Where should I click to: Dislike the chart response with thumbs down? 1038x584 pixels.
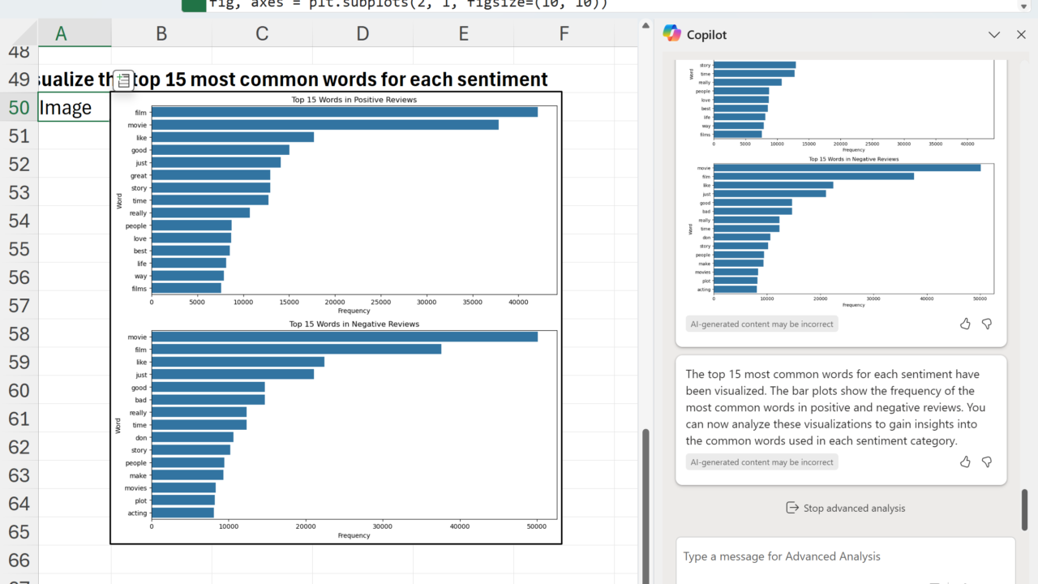[987, 324]
